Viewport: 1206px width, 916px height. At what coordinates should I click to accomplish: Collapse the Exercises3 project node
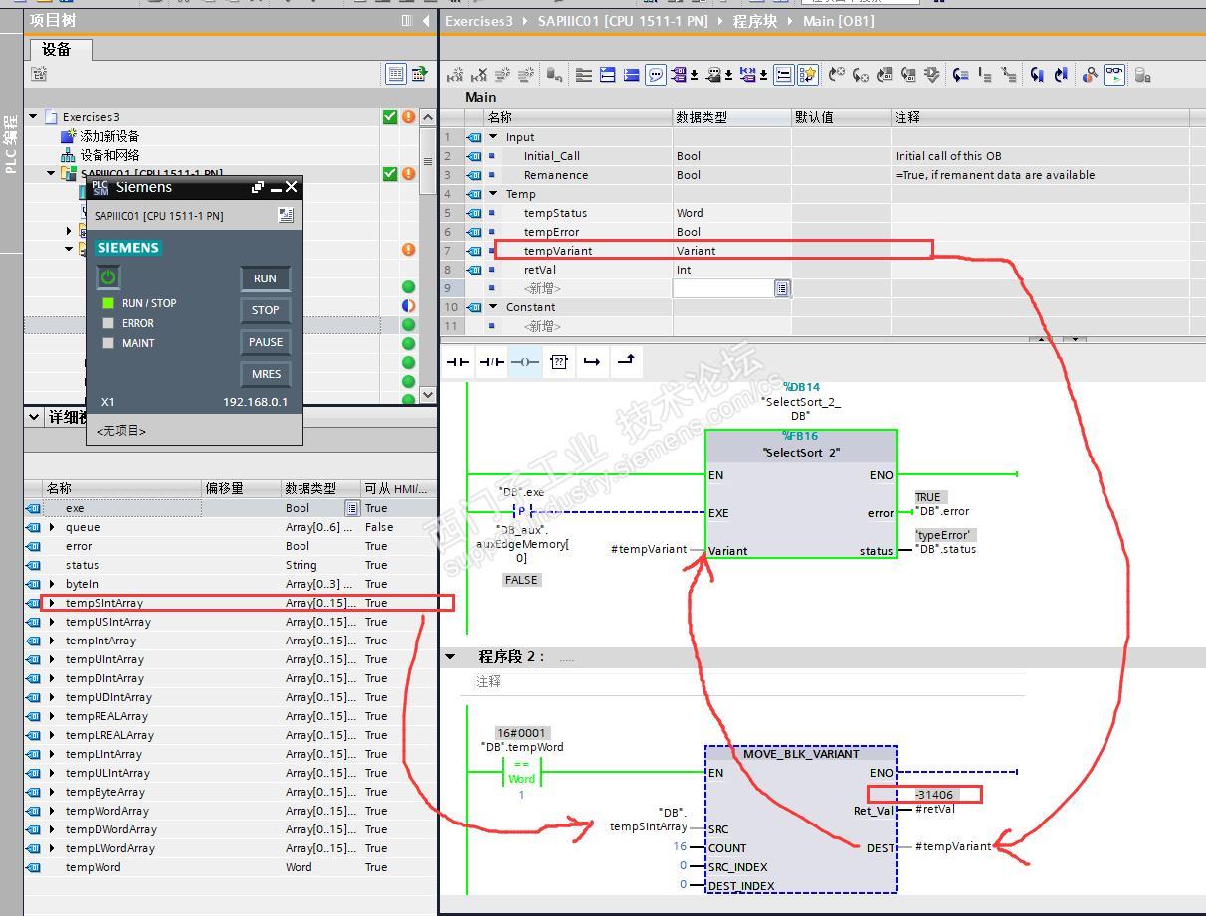33,116
